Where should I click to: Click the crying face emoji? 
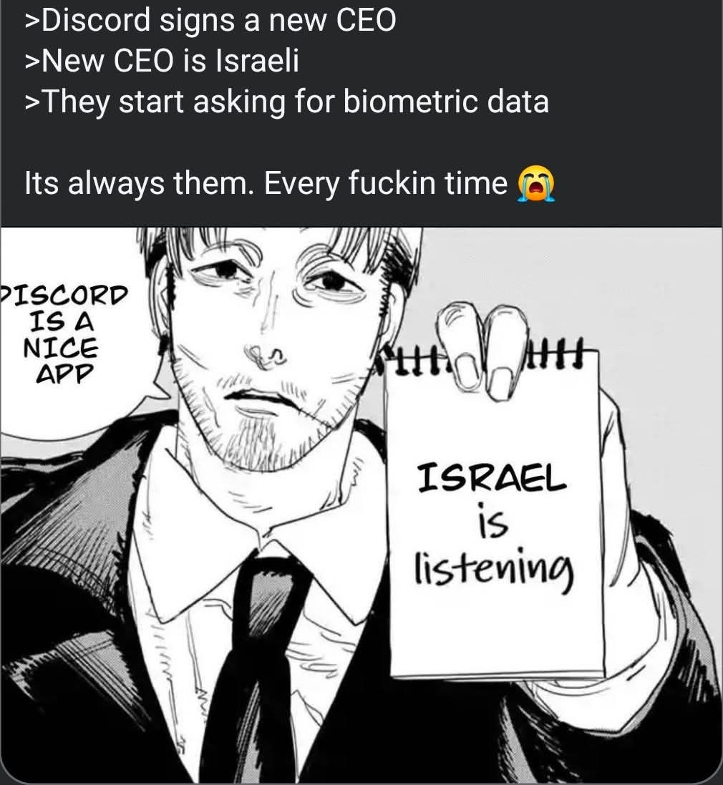tap(536, 183)
